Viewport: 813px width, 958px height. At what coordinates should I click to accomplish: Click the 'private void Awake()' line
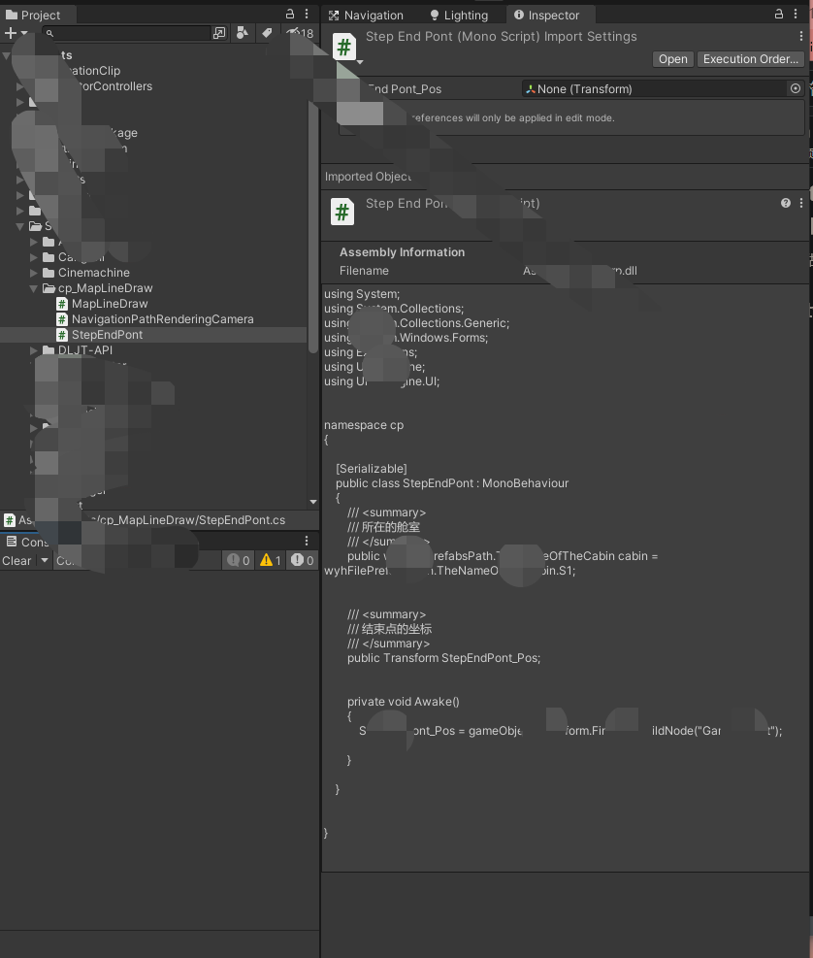[404, 702]
